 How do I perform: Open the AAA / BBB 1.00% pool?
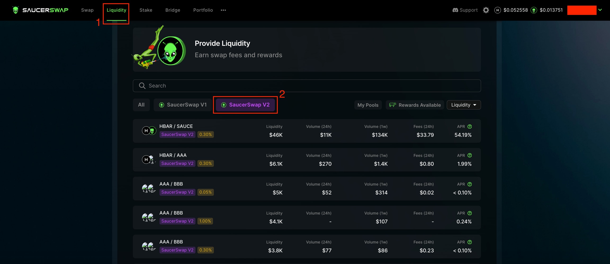click(x=307, y=217)
